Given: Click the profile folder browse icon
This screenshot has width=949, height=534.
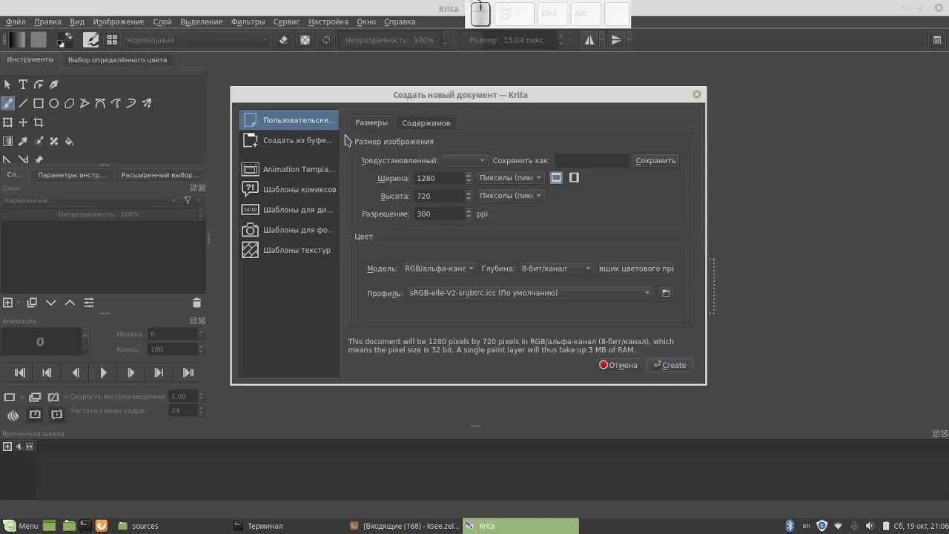Looking at the screenshot, I should [x=666, y=293].
